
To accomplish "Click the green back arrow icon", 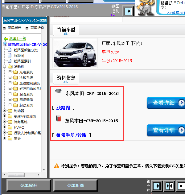I will [6, 39].
